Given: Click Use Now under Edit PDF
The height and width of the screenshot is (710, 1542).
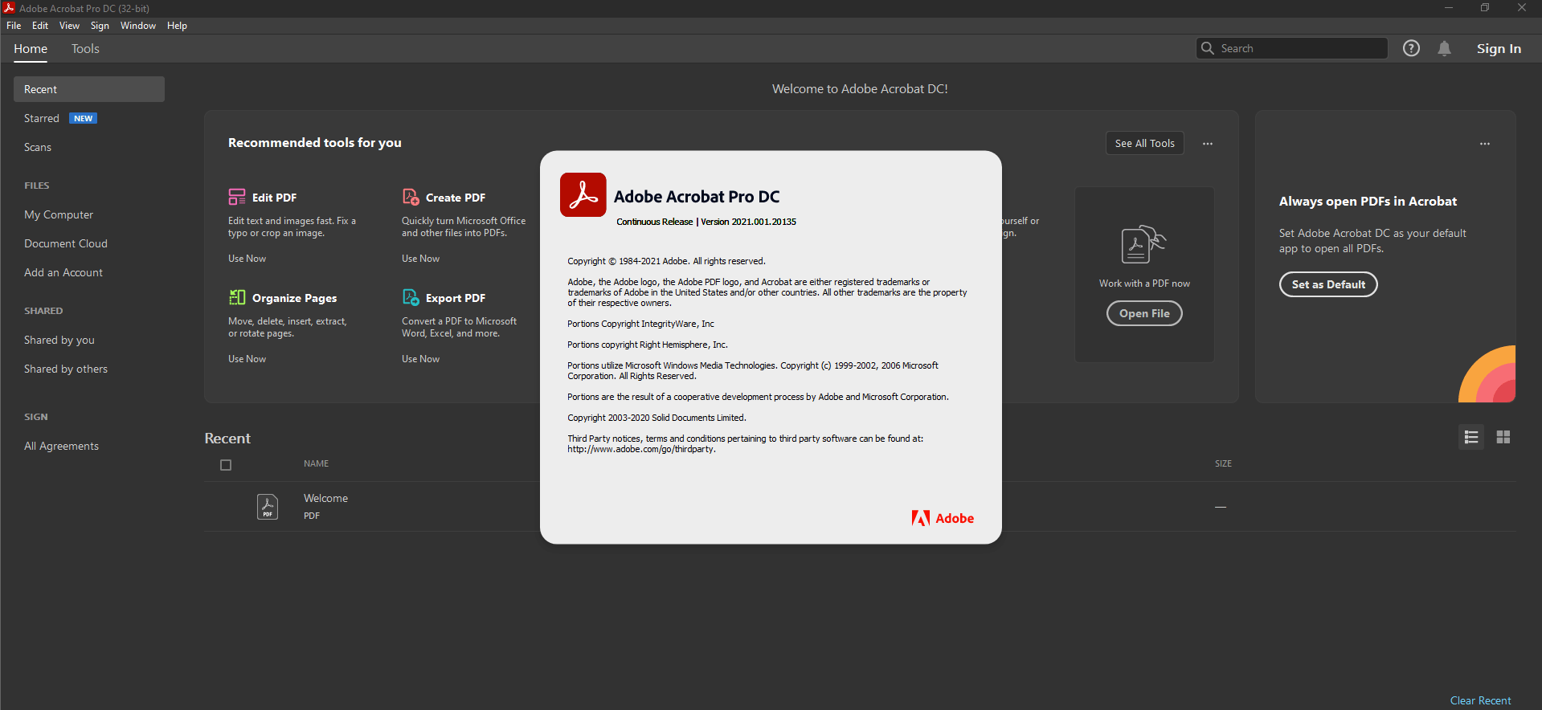Looking at the screenshot, I should (247, 259).
